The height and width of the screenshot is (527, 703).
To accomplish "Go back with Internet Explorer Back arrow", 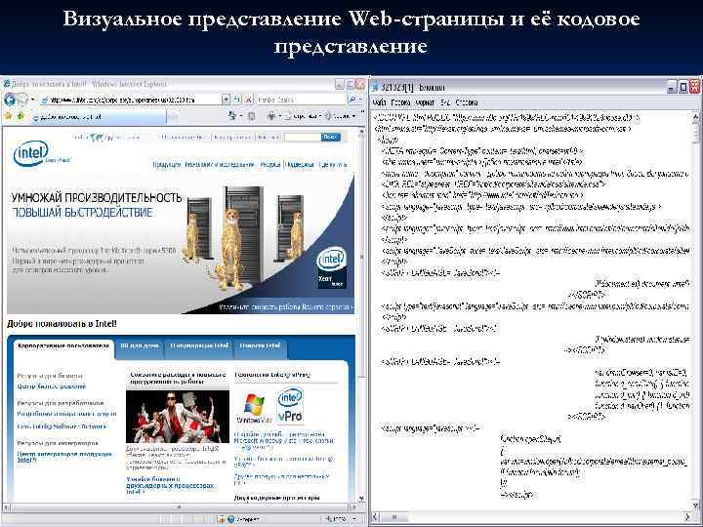I will tap(10, 100).
